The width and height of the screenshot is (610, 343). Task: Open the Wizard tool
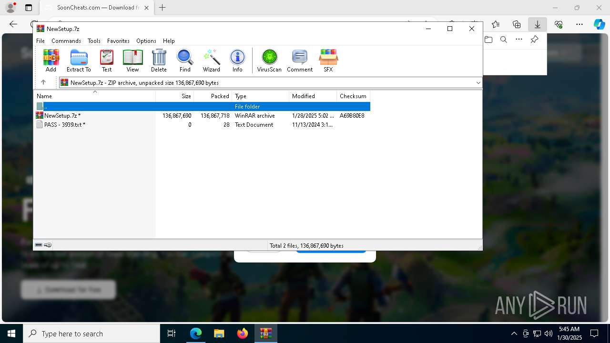[211, 61]
